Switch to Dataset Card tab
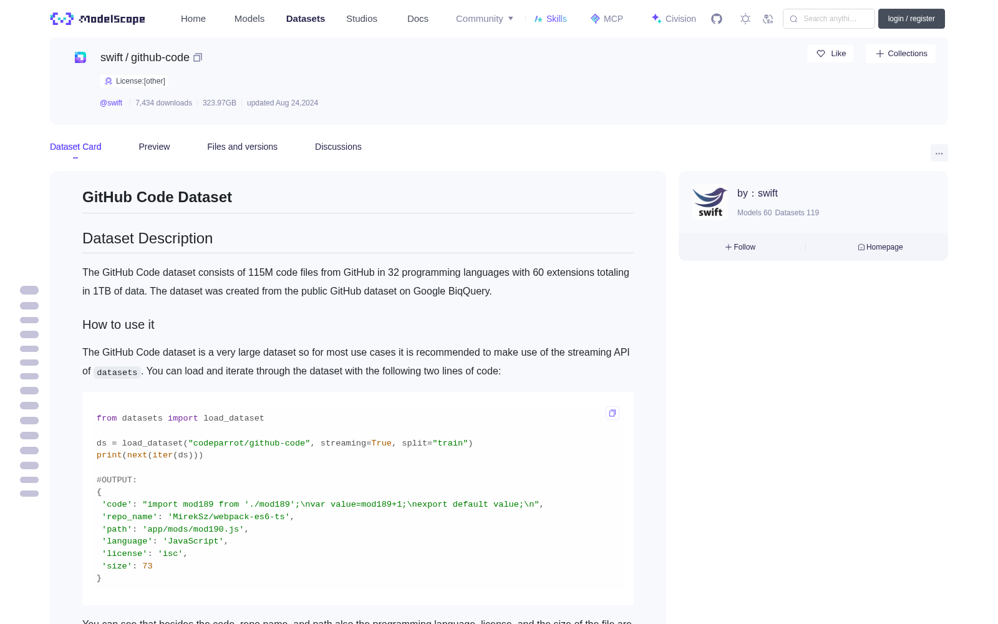The height and width of the screenshot is (624, 998). (75, 147)
